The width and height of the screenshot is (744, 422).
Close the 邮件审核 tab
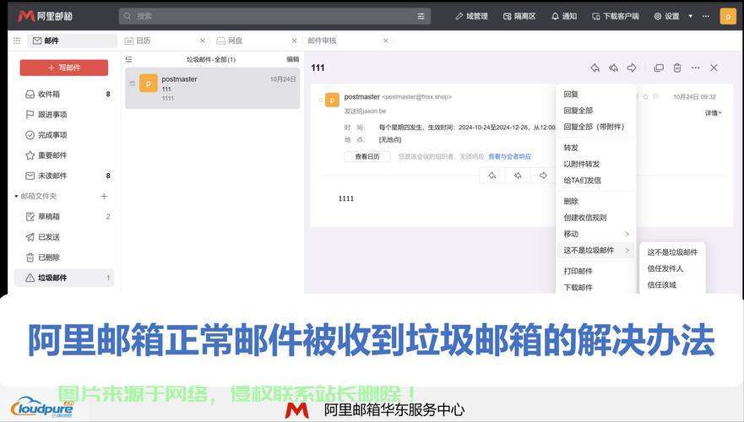click(x=386, y=41)
